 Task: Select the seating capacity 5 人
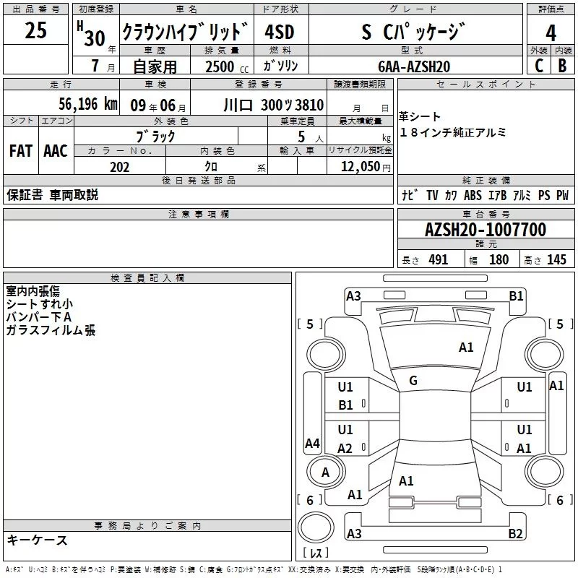click(311, 137)
